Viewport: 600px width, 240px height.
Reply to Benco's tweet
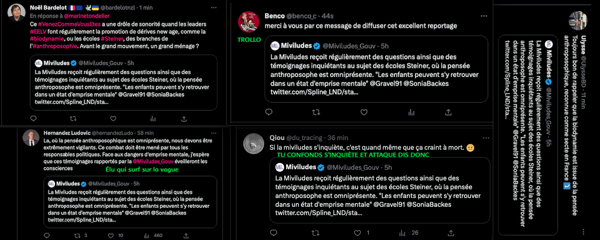[269, 112]
